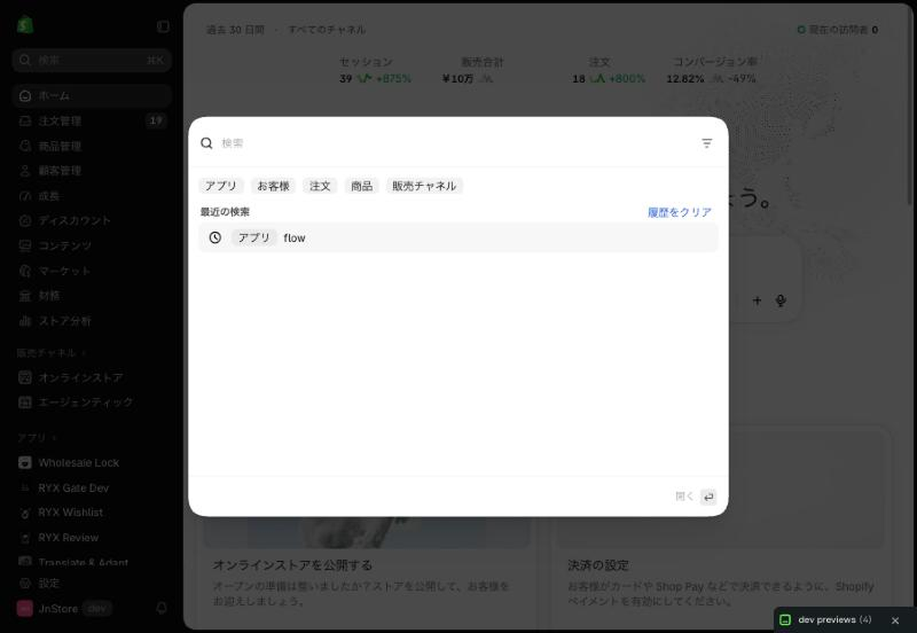This screenshot has height=633, width=917.
Task: Click the Shopify logo in the sidebar
Action: pyautogui.click(x=25, y=25)
